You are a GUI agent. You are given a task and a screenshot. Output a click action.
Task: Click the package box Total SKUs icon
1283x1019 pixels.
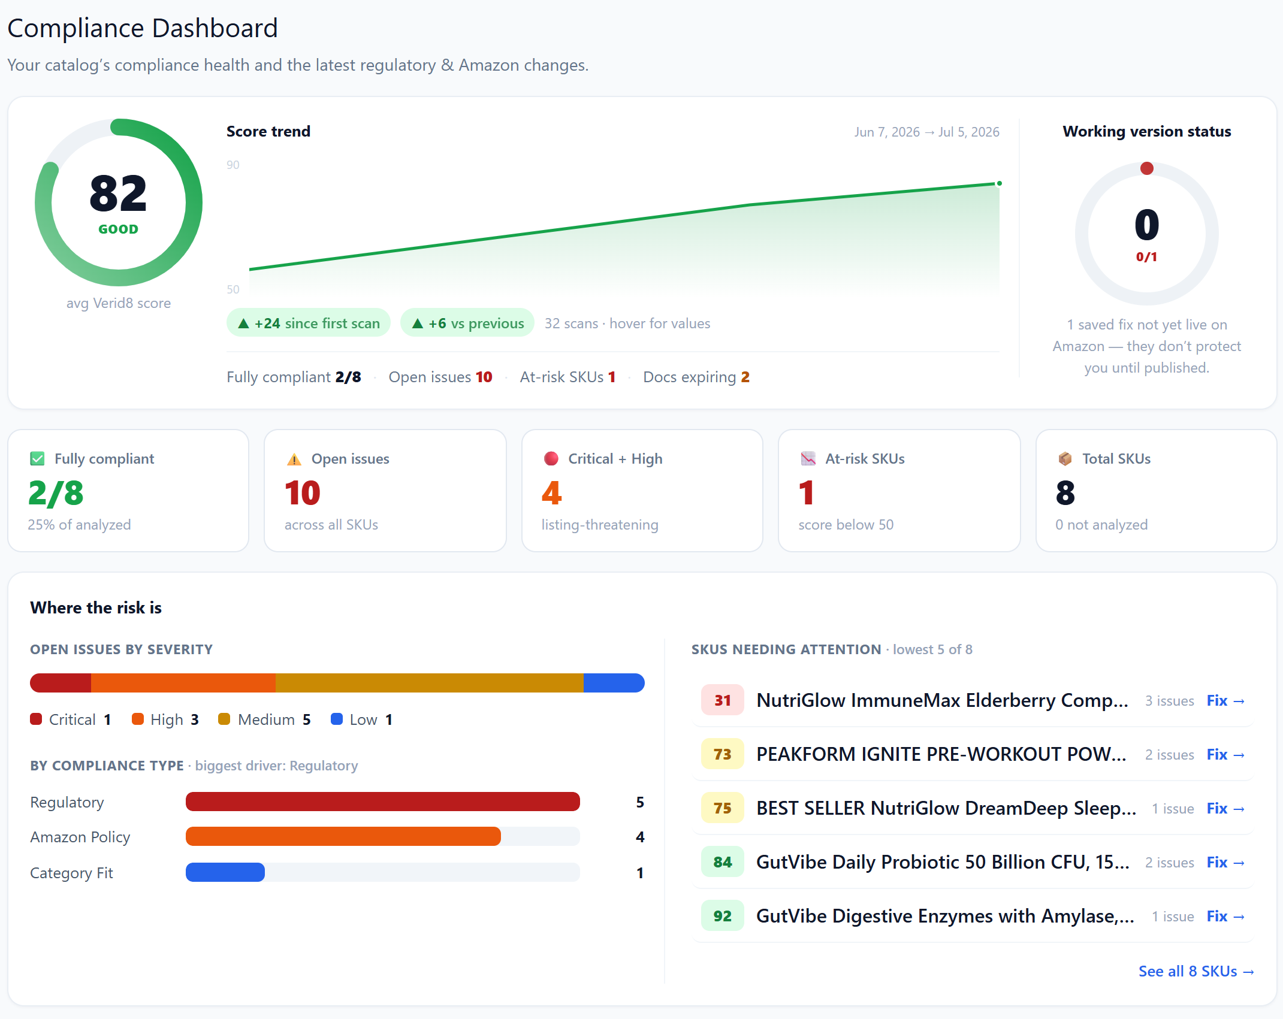point(1065,459)
